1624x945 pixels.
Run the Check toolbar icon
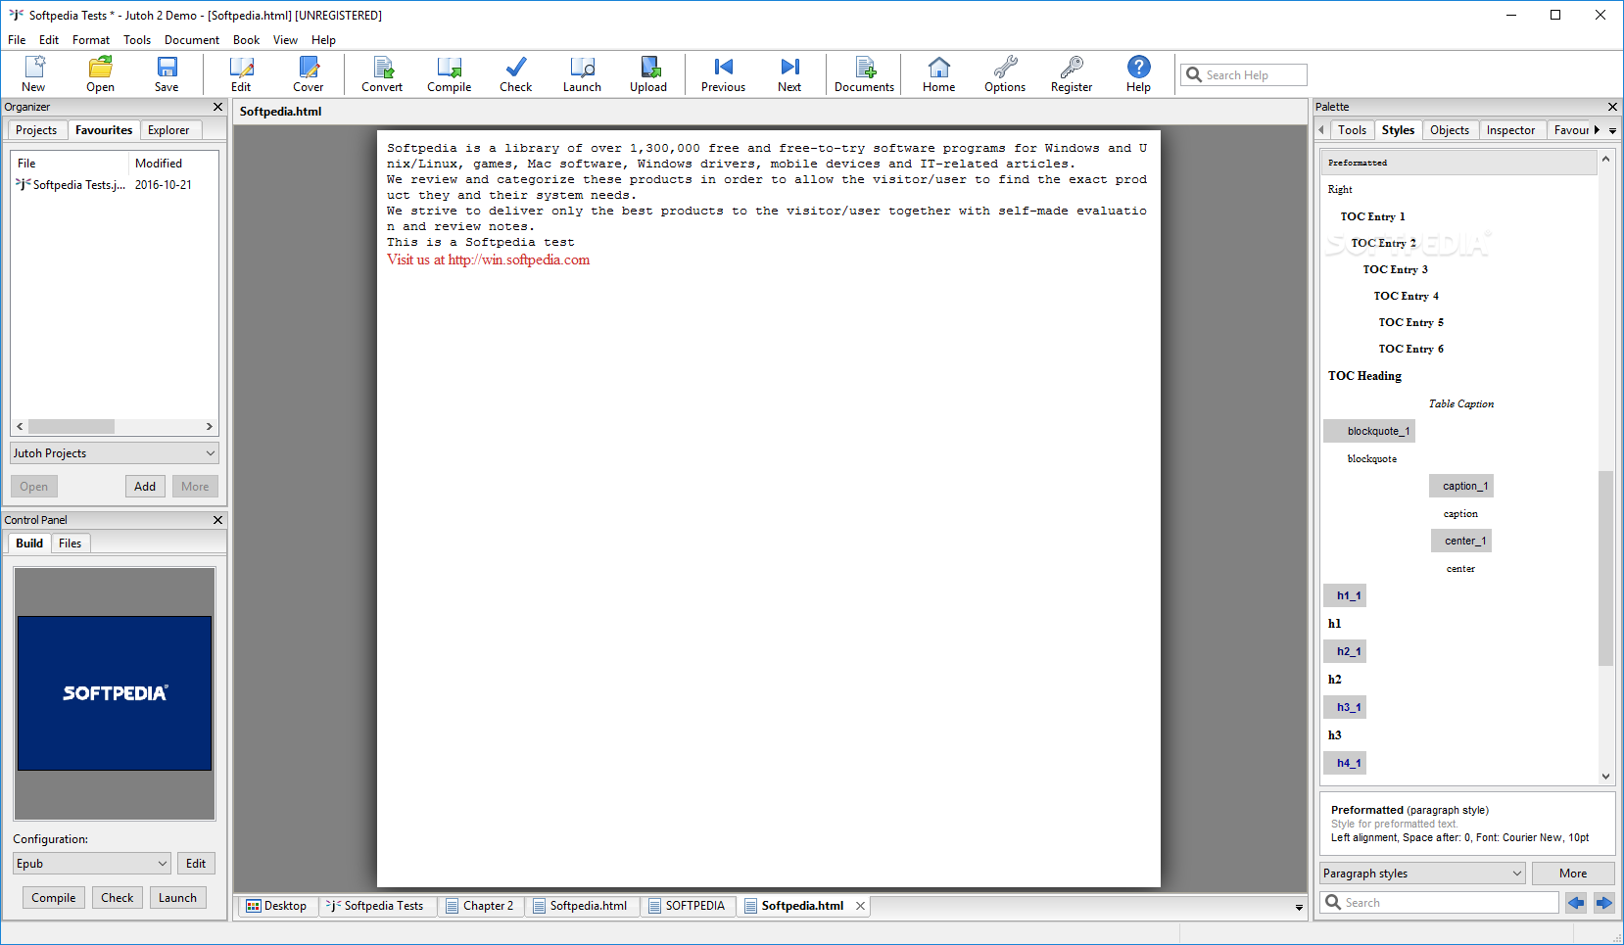tap(515, 74)
